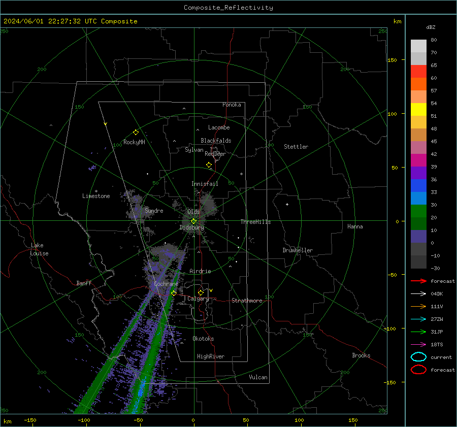Click the dBZ legend heading
The width and height of the screenshot is (457, 427).
[x=431, y=27]
